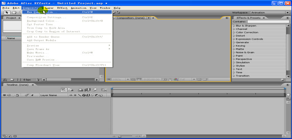
Task: Open the Animation menu
Action: click(x=79, y=8)
